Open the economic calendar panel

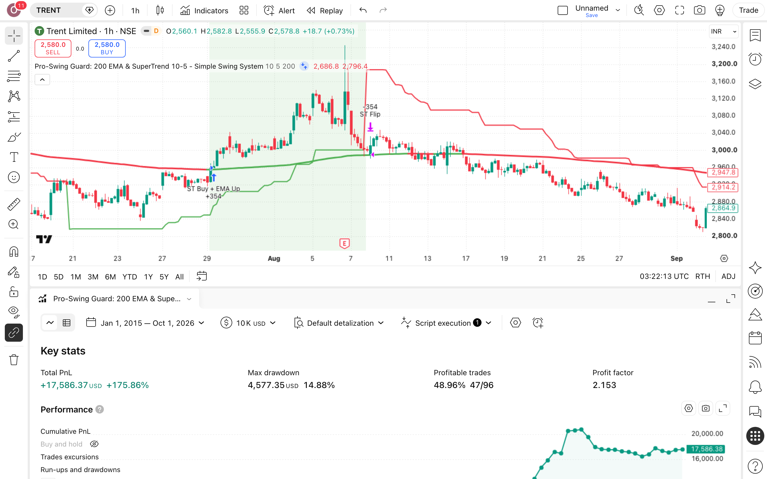[x=755, y=338]
